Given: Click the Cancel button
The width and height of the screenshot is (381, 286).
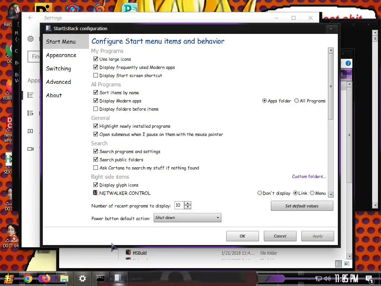Looking at the screenshot, I should pos(280,236).
